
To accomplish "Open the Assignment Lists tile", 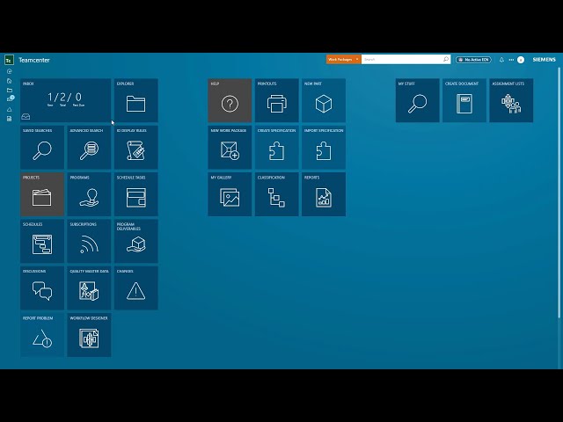I will 511,100.
